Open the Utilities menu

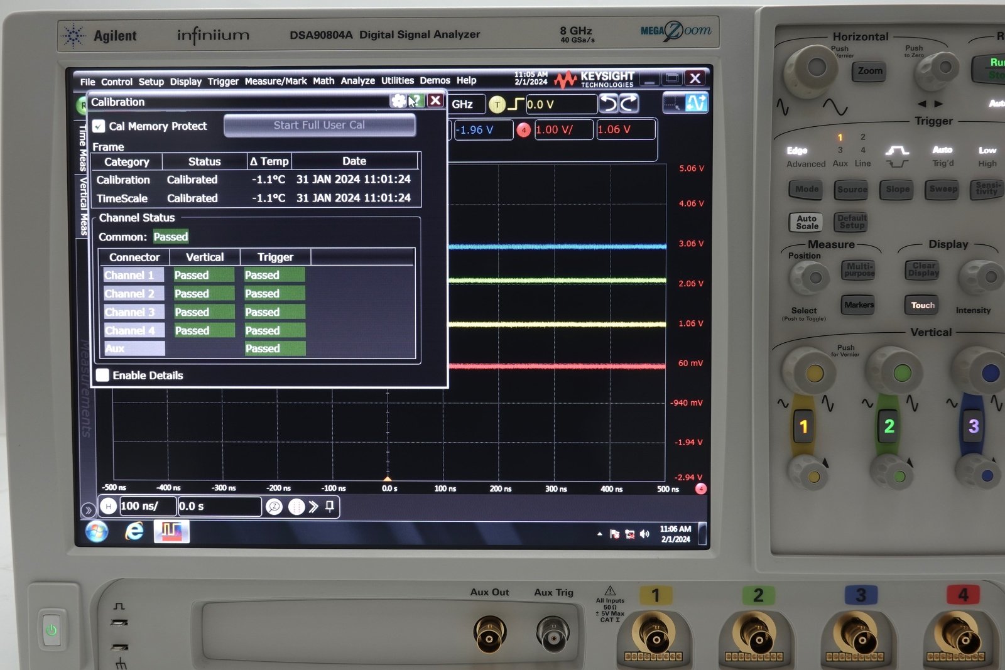(398, 80)
